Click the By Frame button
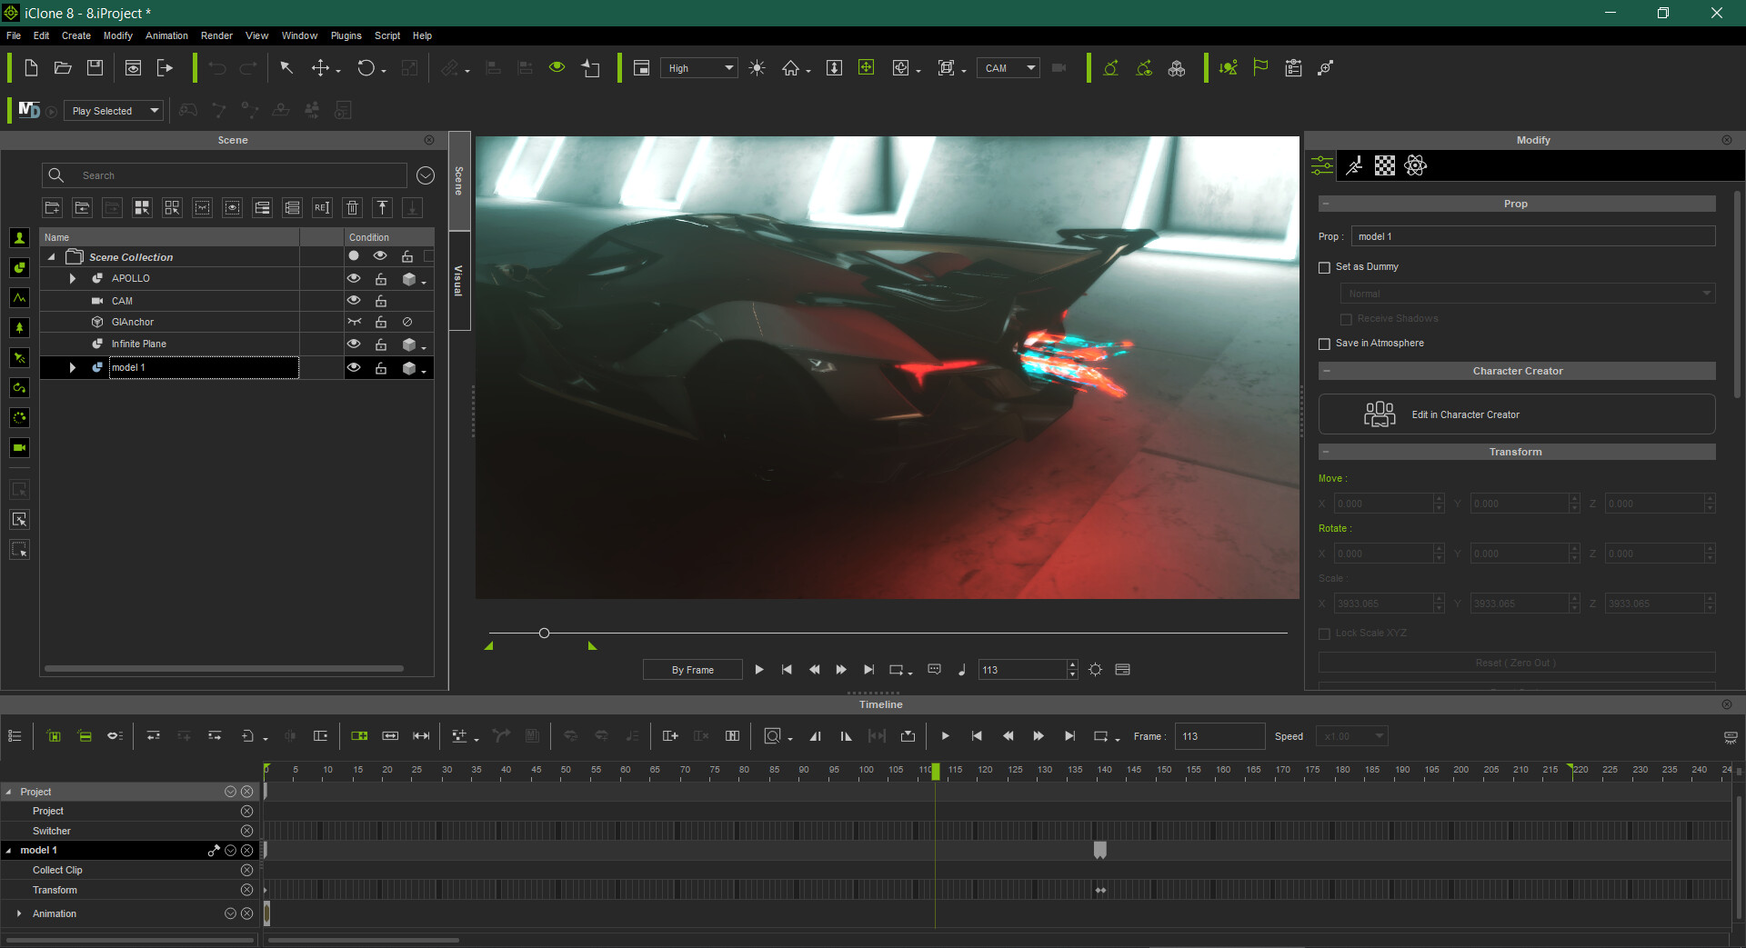The height and width of the screenshot is (948, 1746). point(692,670)
